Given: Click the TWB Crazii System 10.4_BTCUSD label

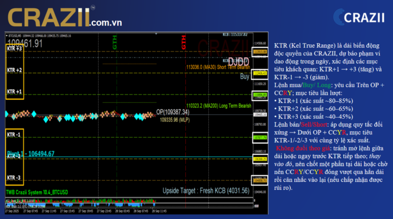Looking at the screenshot, I should (37, 192).
